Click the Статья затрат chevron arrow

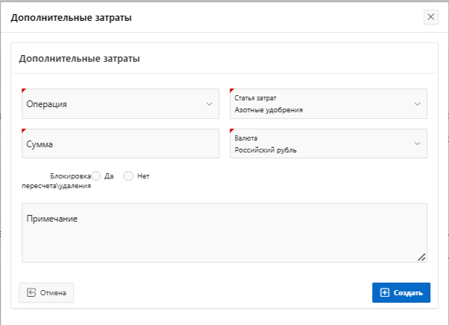click(x=418, y=104)
